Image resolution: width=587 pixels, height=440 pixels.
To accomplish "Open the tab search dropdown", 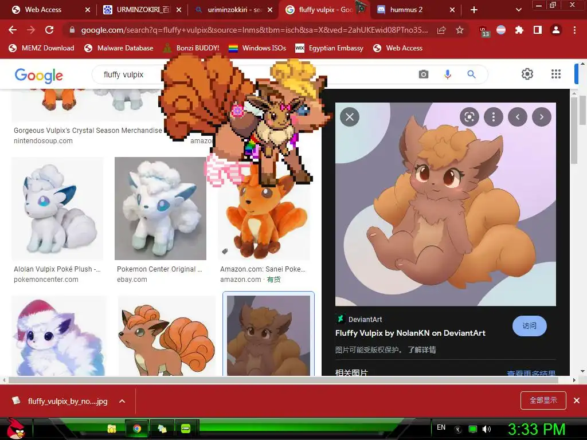I will pos(518,10).
